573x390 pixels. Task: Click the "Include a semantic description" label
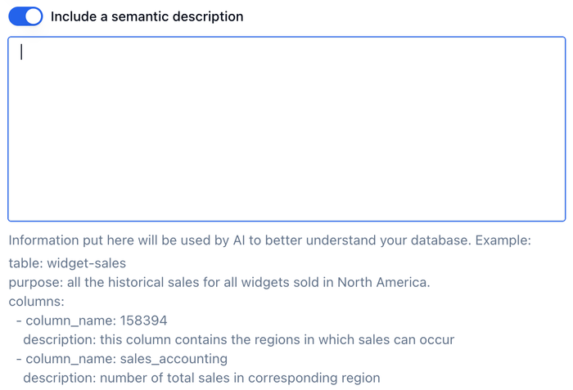click(x=147, y=16)
